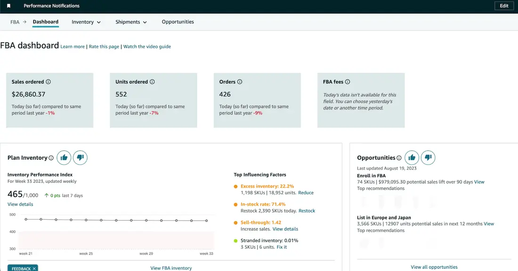The width and height of the screenshot is (518, 271).
Task: Open the Watch the video guide link
Action: [x=147, y=47]
